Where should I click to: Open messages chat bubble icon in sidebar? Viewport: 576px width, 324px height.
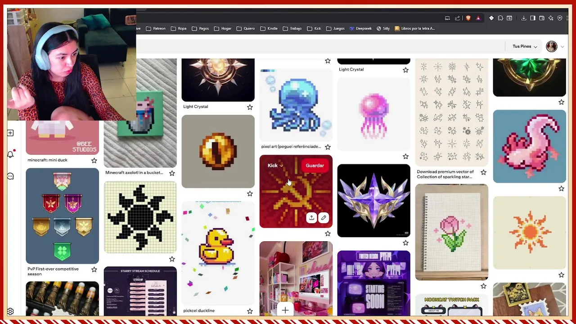point(10,176)
